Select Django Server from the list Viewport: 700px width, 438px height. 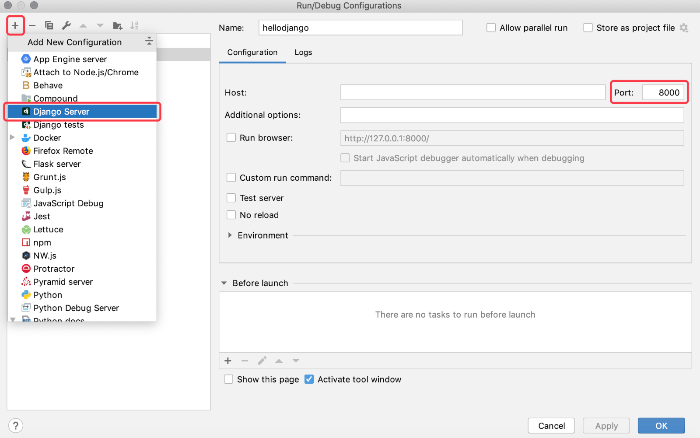[61, 112]
